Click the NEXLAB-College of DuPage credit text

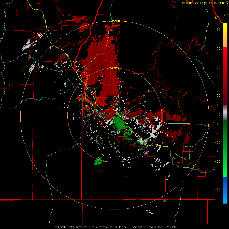click(x=205, y=3)
